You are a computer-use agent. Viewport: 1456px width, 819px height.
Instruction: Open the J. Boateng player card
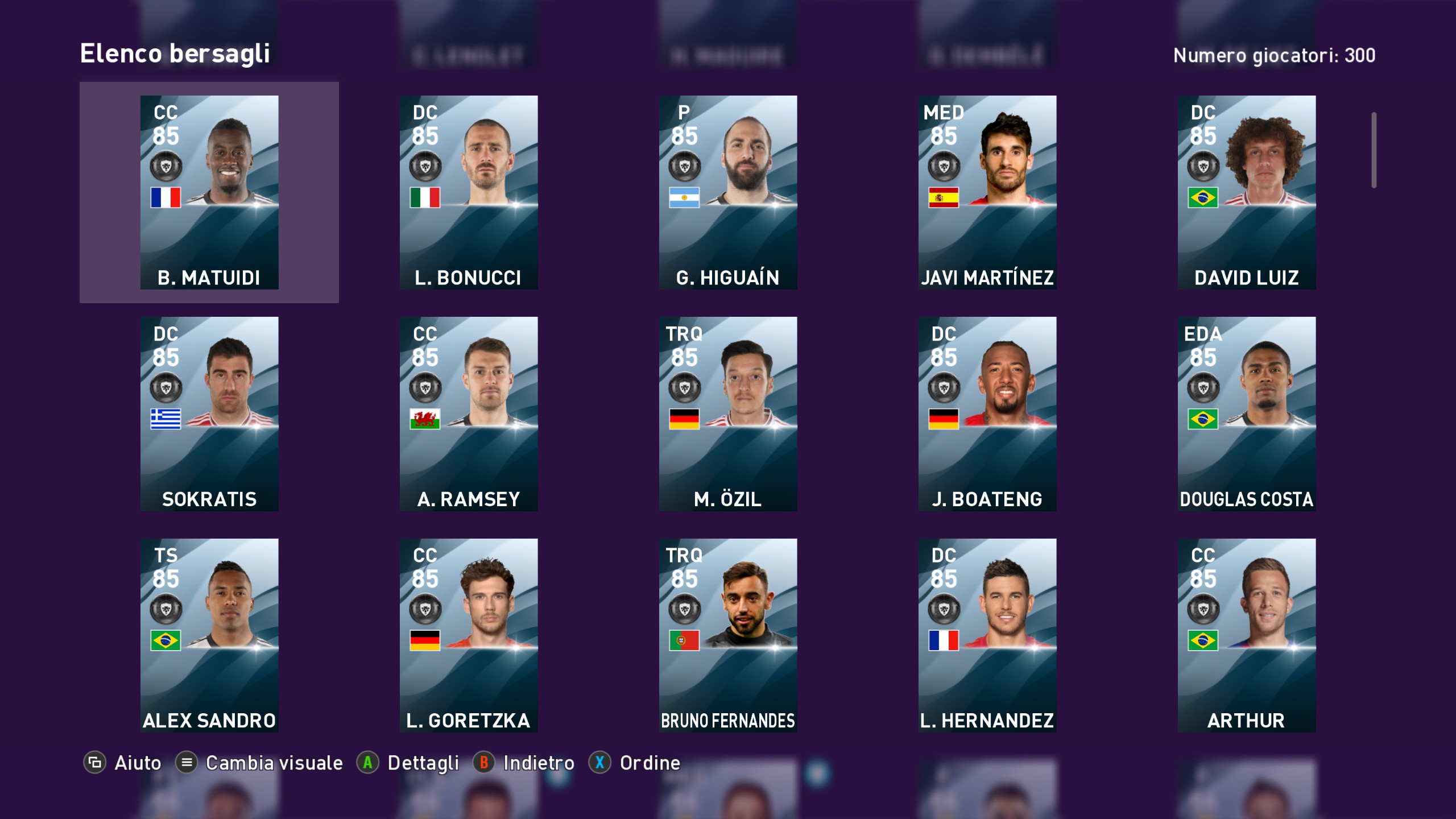point(987,414)
